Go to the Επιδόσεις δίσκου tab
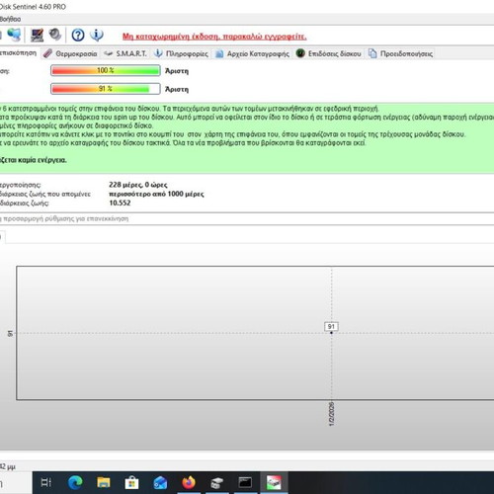 [x=329, y=53]
